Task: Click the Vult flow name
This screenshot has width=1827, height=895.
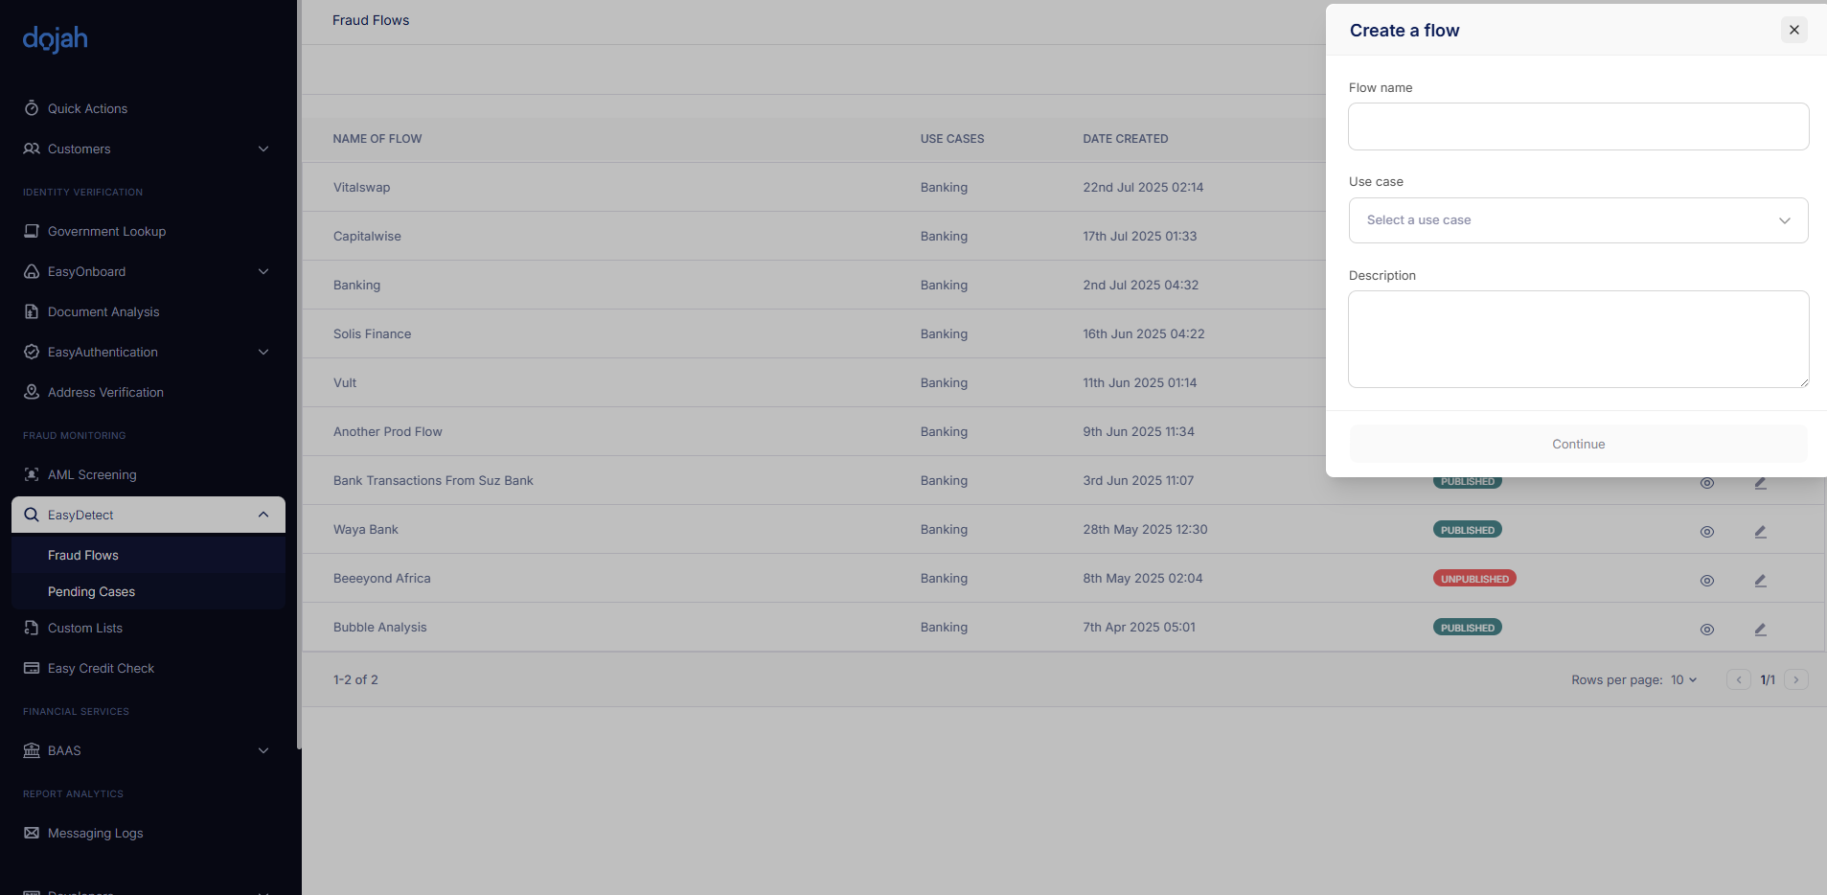Action: point(345,382)
